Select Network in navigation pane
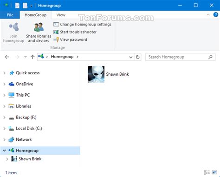 click(24, 139)
